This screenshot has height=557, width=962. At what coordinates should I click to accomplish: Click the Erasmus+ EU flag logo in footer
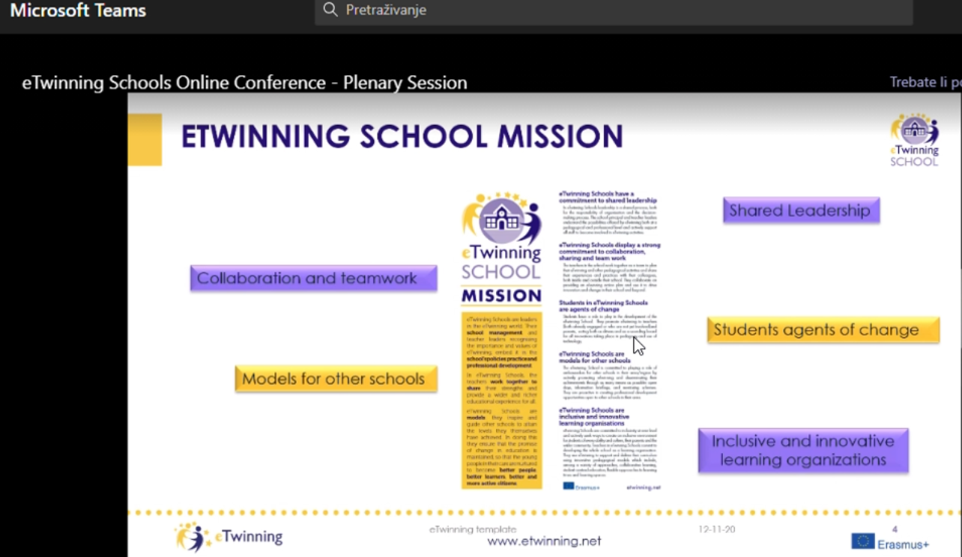(x=890, y=542)
